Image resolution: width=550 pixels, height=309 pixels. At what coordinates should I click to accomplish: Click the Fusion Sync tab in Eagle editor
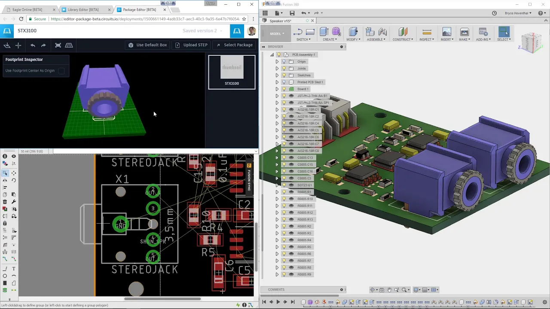pyautogui.click(x=249, y=177)
